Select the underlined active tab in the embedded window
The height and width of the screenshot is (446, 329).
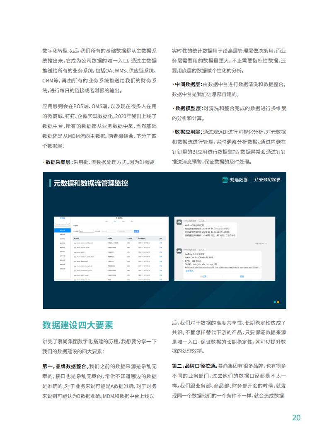click(x=115, y=221)
